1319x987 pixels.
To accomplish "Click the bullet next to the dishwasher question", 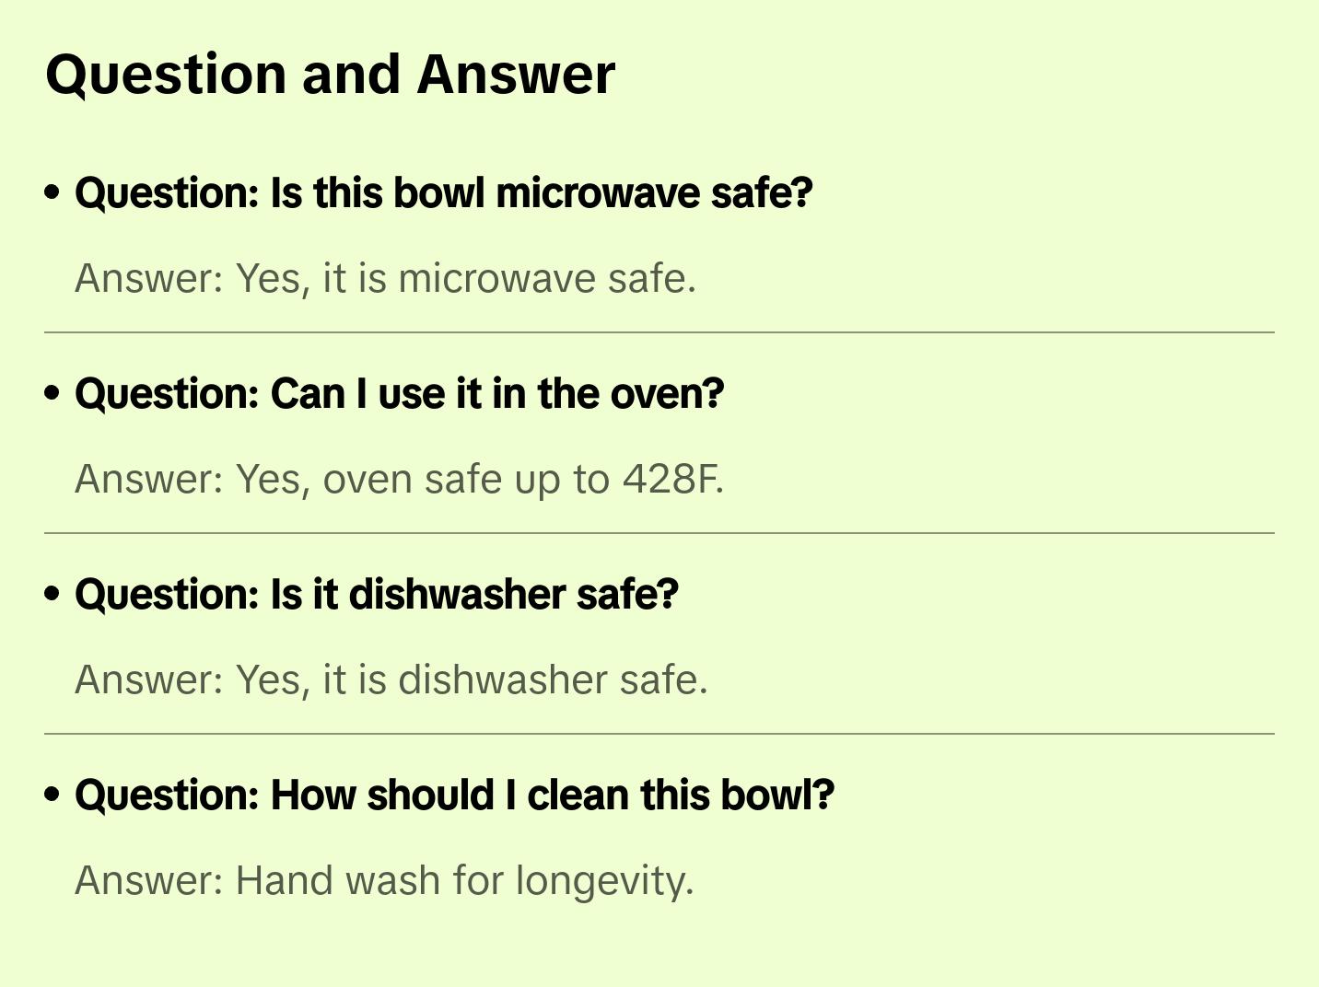I will tap(53, 594).
